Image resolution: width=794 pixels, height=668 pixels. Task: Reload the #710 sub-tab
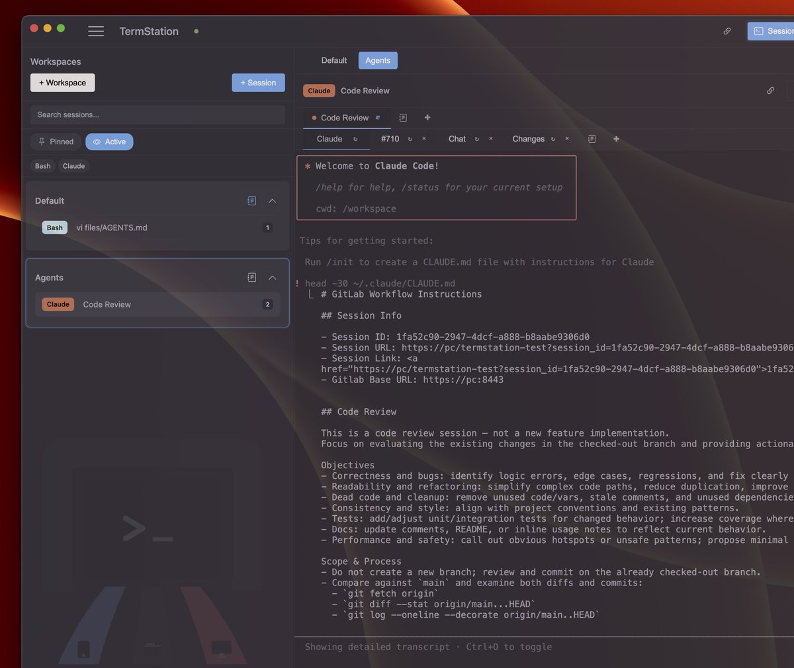point(410,139)
